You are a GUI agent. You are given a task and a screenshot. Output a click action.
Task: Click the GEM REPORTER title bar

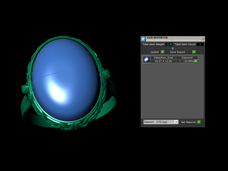pos(173,39)
